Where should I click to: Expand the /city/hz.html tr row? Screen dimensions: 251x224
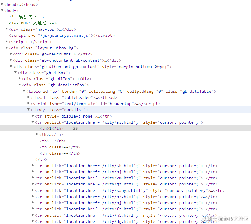click(x=33, y=196)
